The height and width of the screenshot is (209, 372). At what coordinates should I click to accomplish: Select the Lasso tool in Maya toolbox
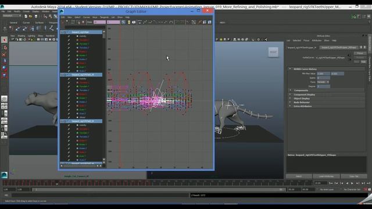pyautogui.click(x=4, y=48)
